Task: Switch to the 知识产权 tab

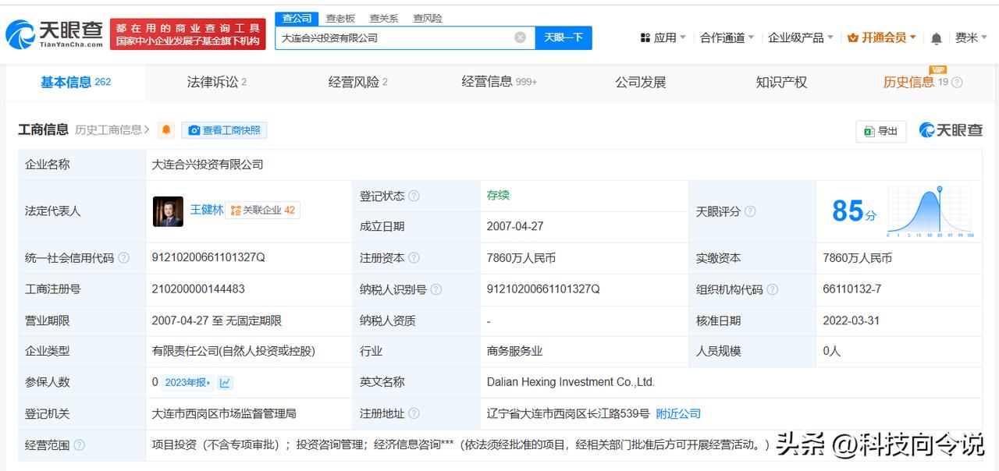Action: [781, 82]
